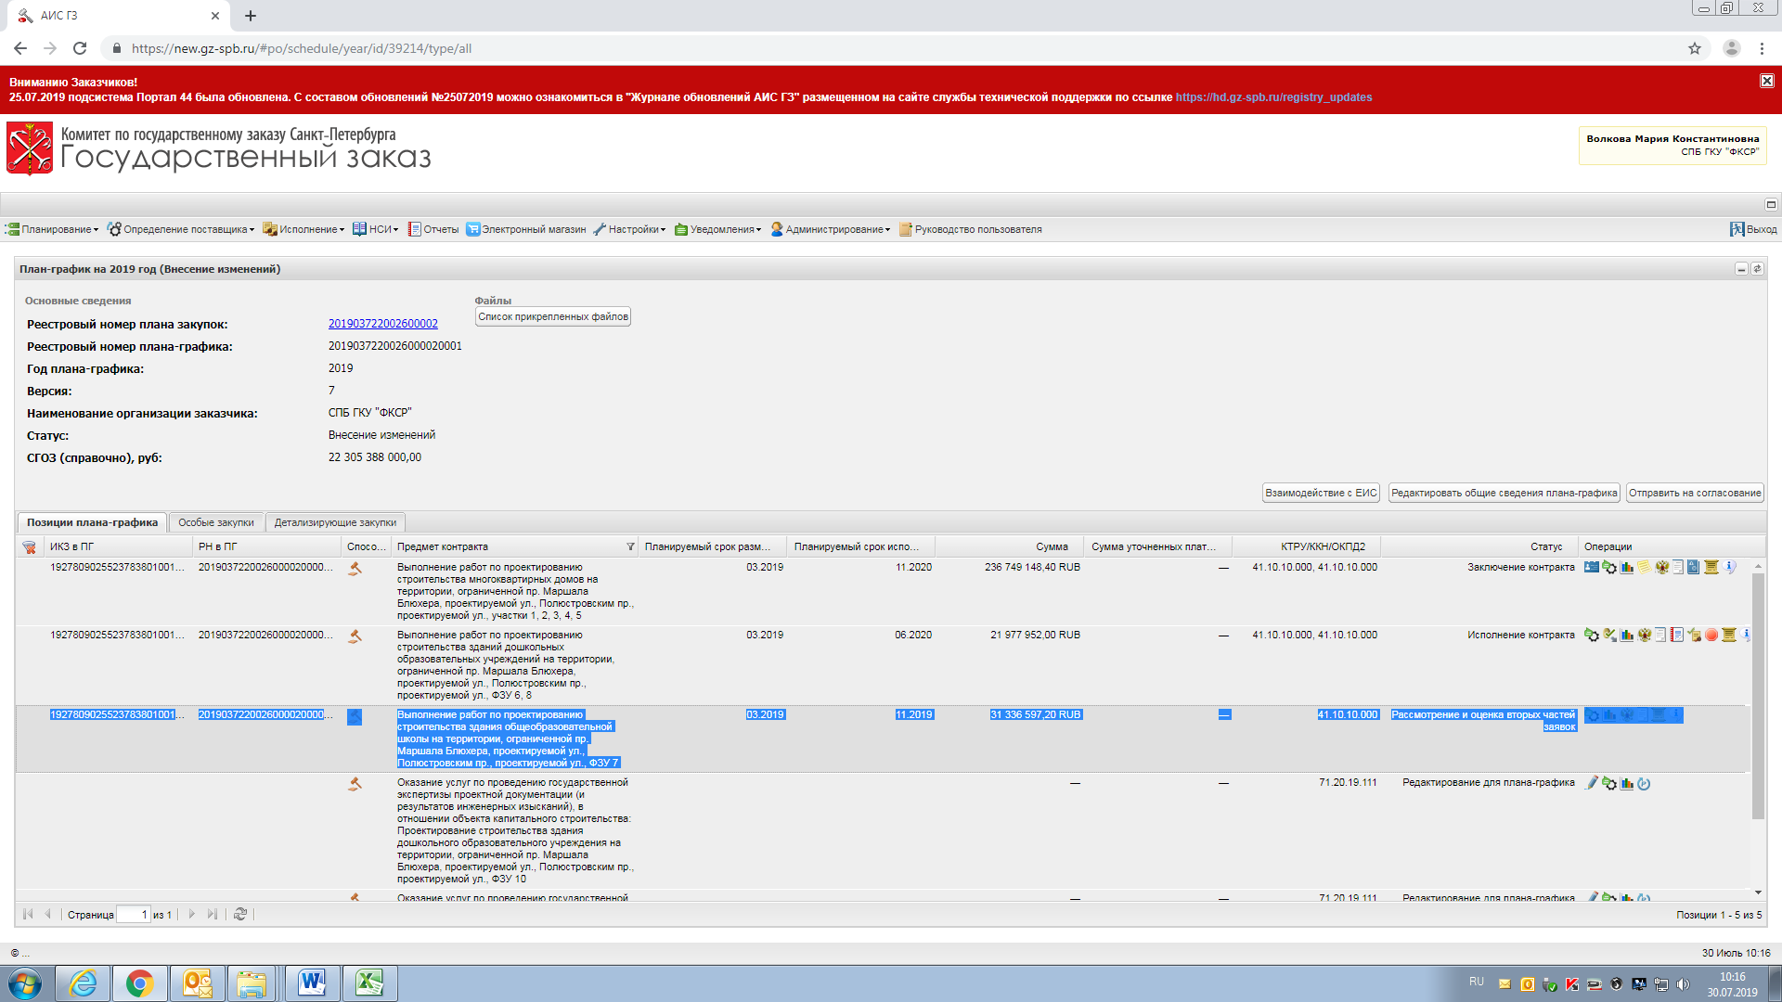1782x1002 pixels.
Task: Click the page number input field in the pager
Action: point(134,915)
